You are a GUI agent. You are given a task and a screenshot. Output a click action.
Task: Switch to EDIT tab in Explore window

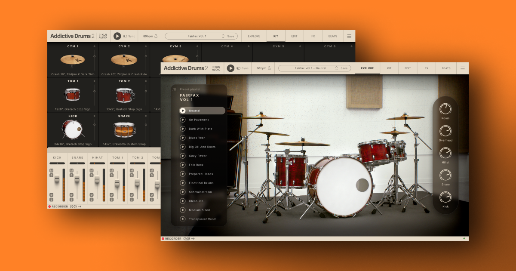click(408, 68)
